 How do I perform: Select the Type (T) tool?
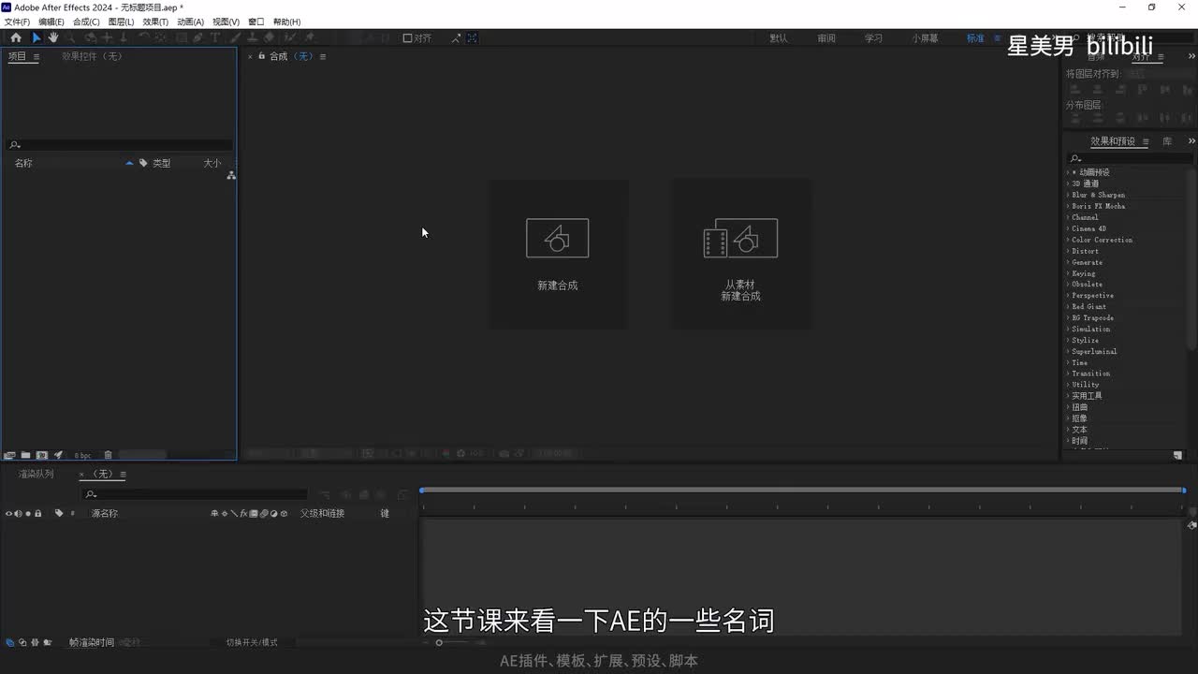click(x=215, y=37)
